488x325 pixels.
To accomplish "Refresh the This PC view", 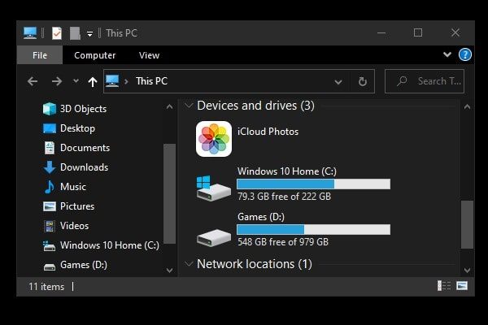I will [363, 81].
